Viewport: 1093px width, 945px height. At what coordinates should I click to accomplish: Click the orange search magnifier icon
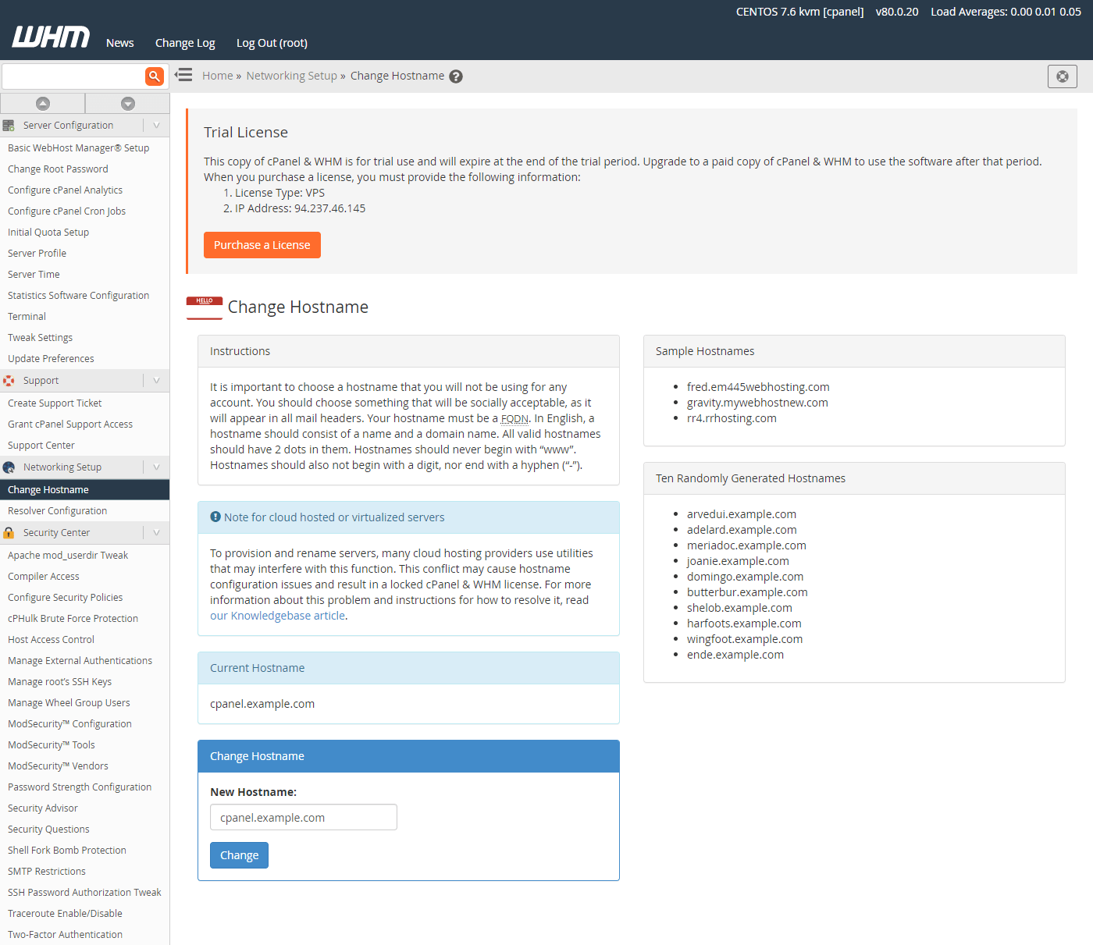click(x=155, y=76)
